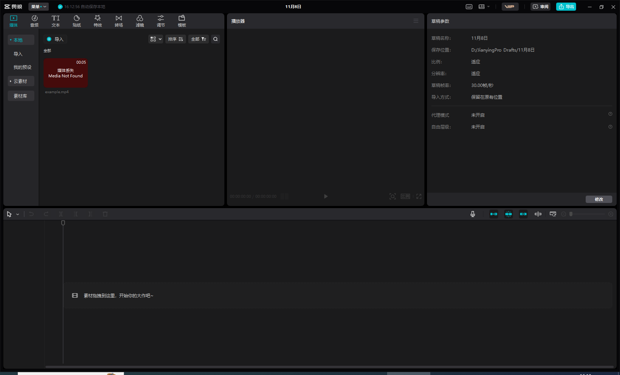
Task: Switch to the 贴纸 (Stickers) tab
Action: point(77,21)
